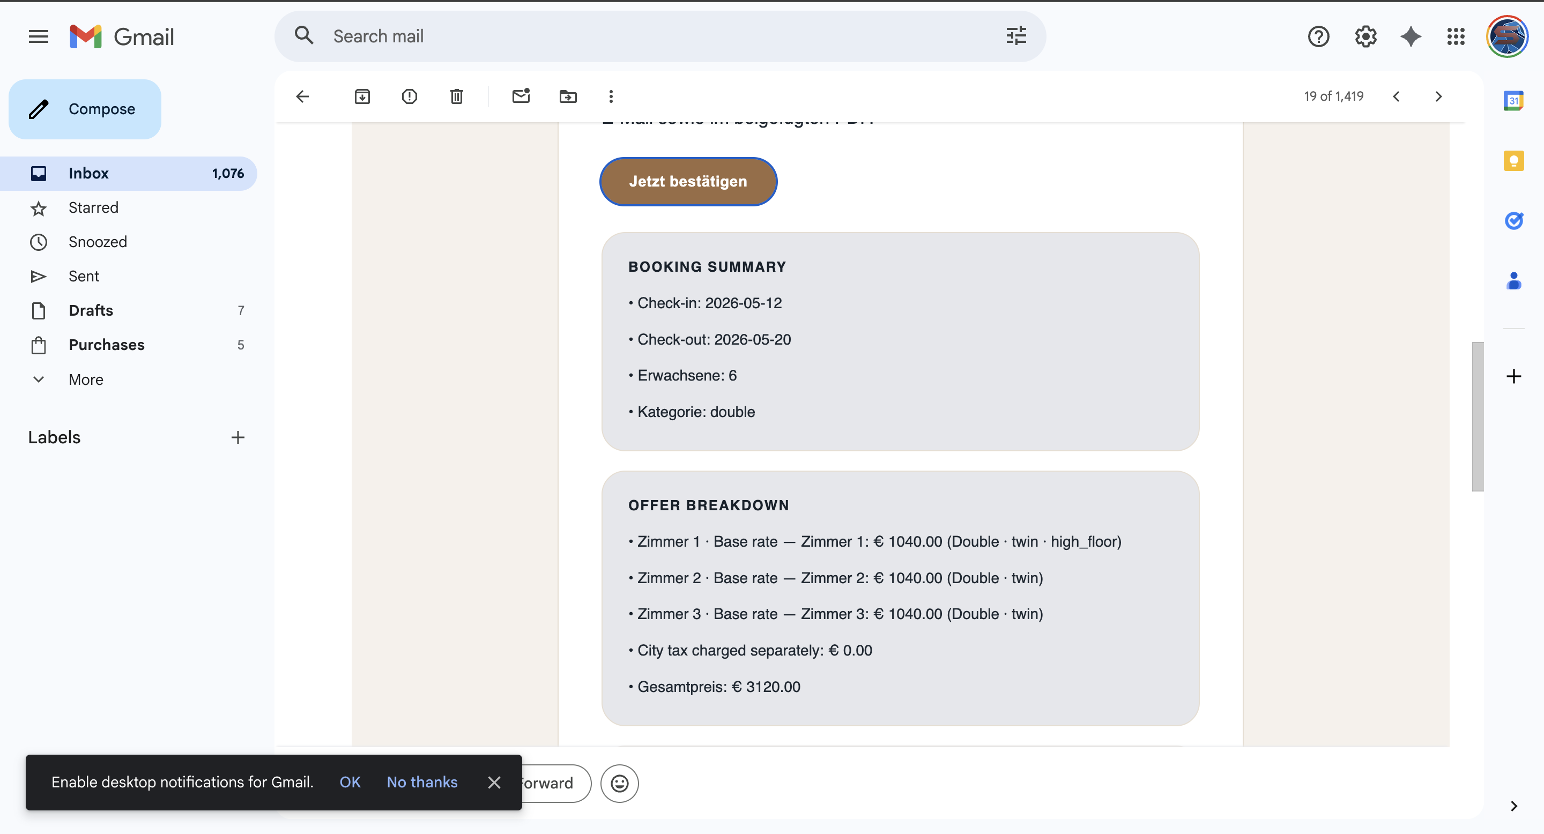Click the Erwachsene: 6 line
This screenshot has width=1544, height=834.
click(682, 376)
